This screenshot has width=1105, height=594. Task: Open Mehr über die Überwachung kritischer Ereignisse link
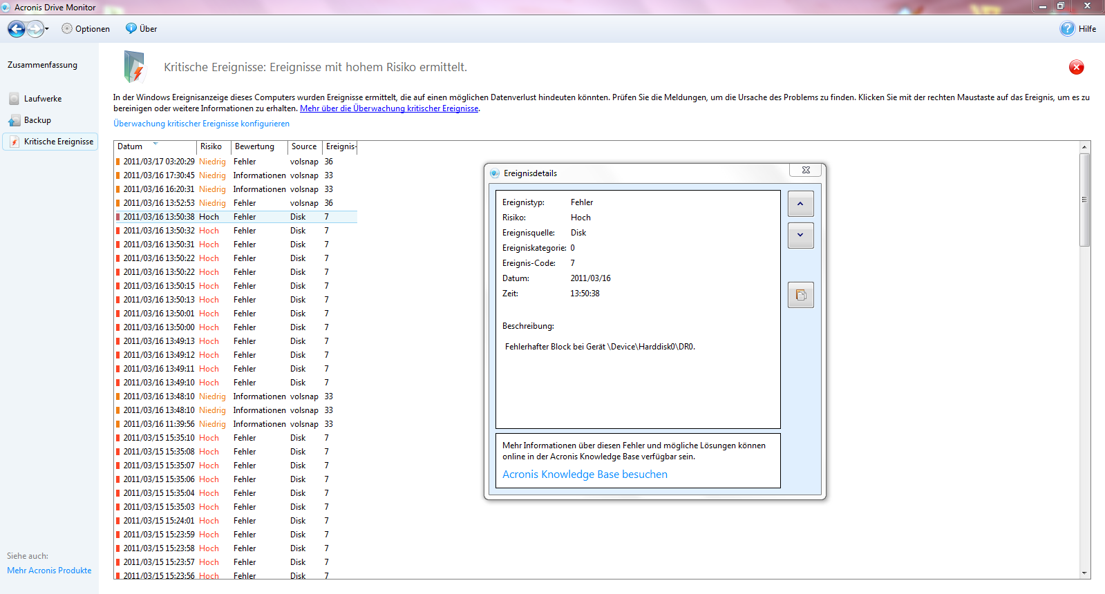389,108
